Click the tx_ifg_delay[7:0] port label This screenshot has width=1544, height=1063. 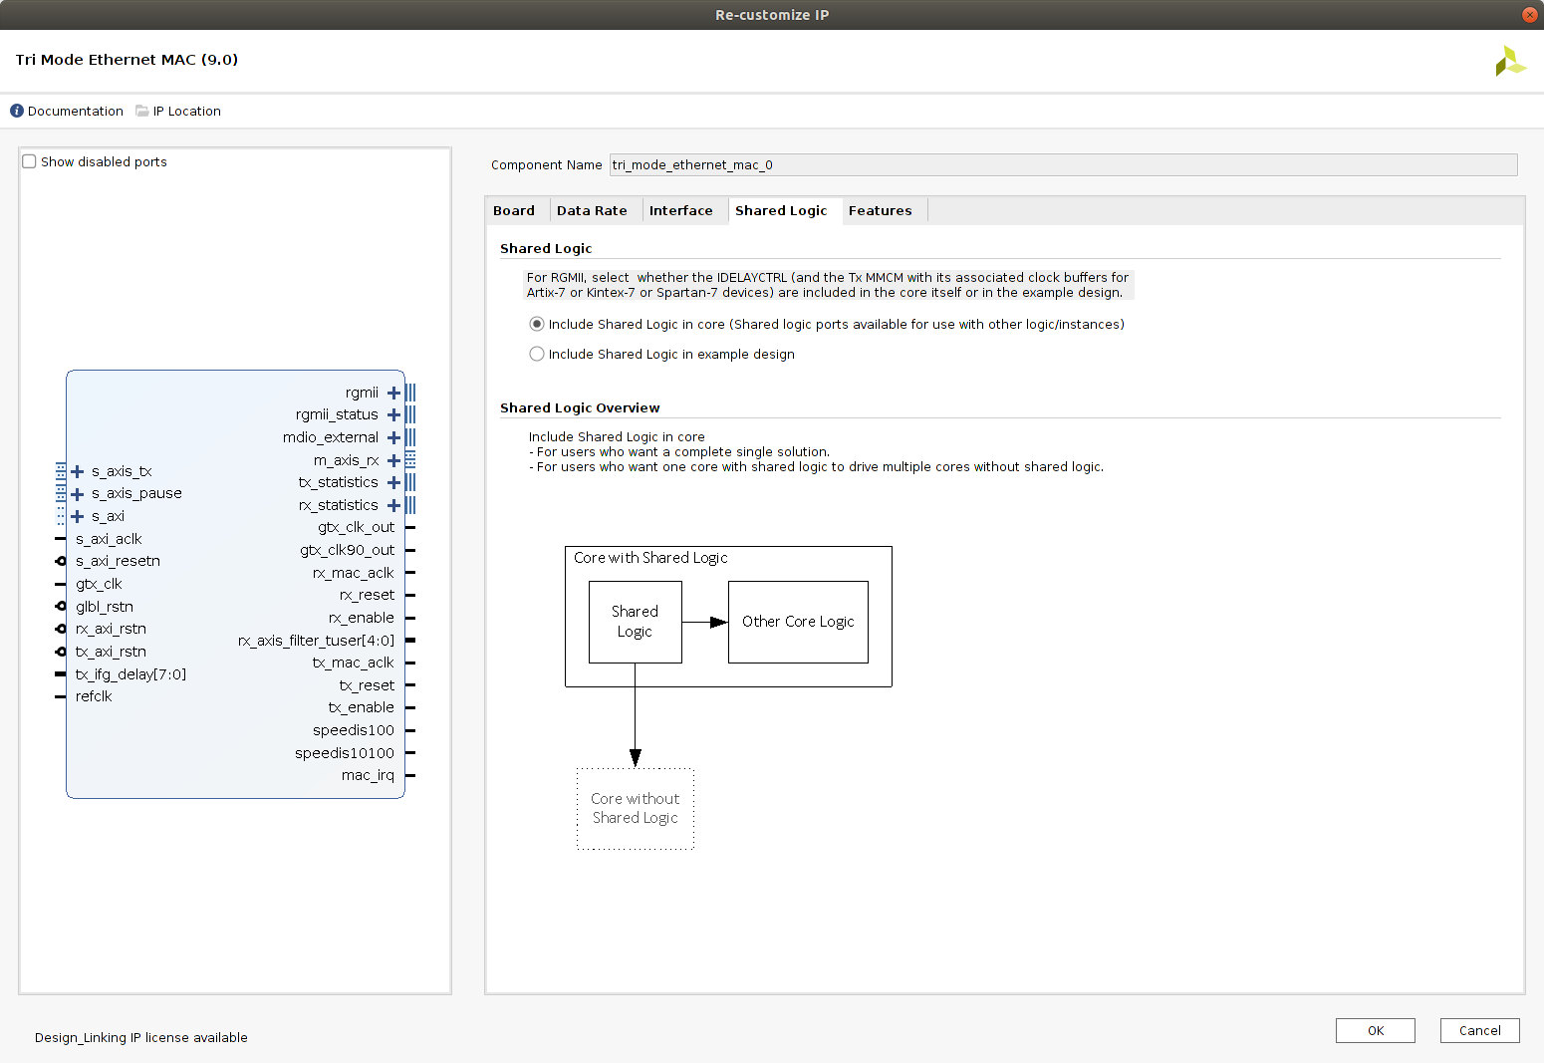coord(130,674)
